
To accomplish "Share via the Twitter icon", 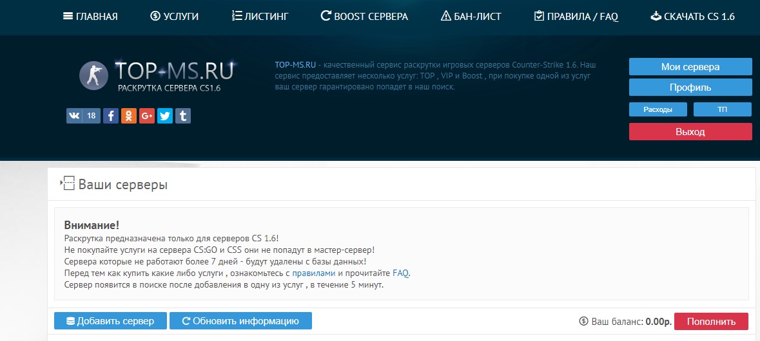I will click(x=165, y=116).
